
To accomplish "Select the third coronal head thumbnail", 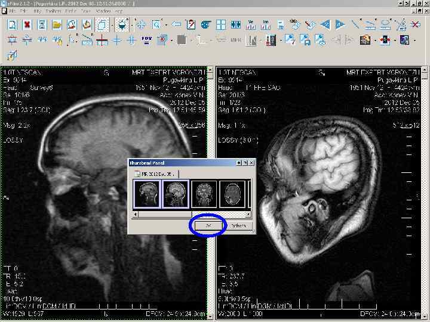I will [x=204, y=194].
